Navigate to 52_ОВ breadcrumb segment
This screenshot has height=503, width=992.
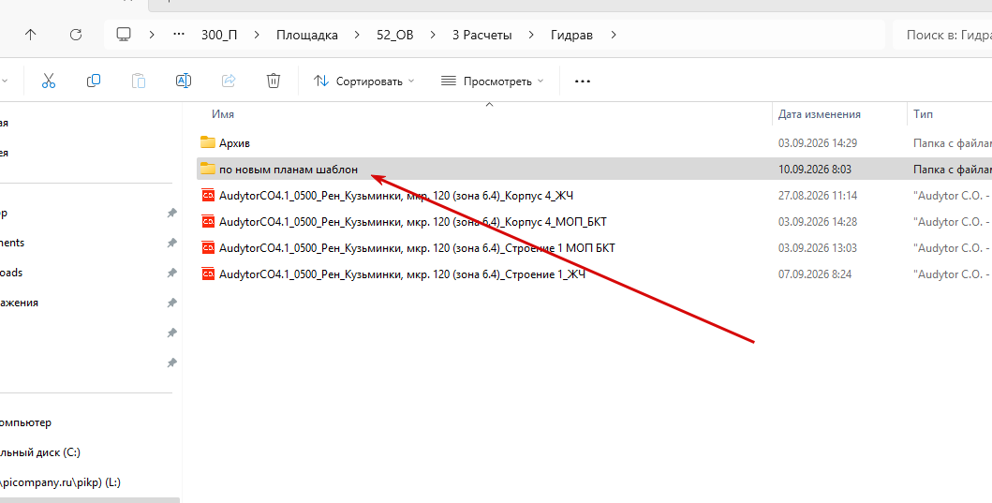394,35
